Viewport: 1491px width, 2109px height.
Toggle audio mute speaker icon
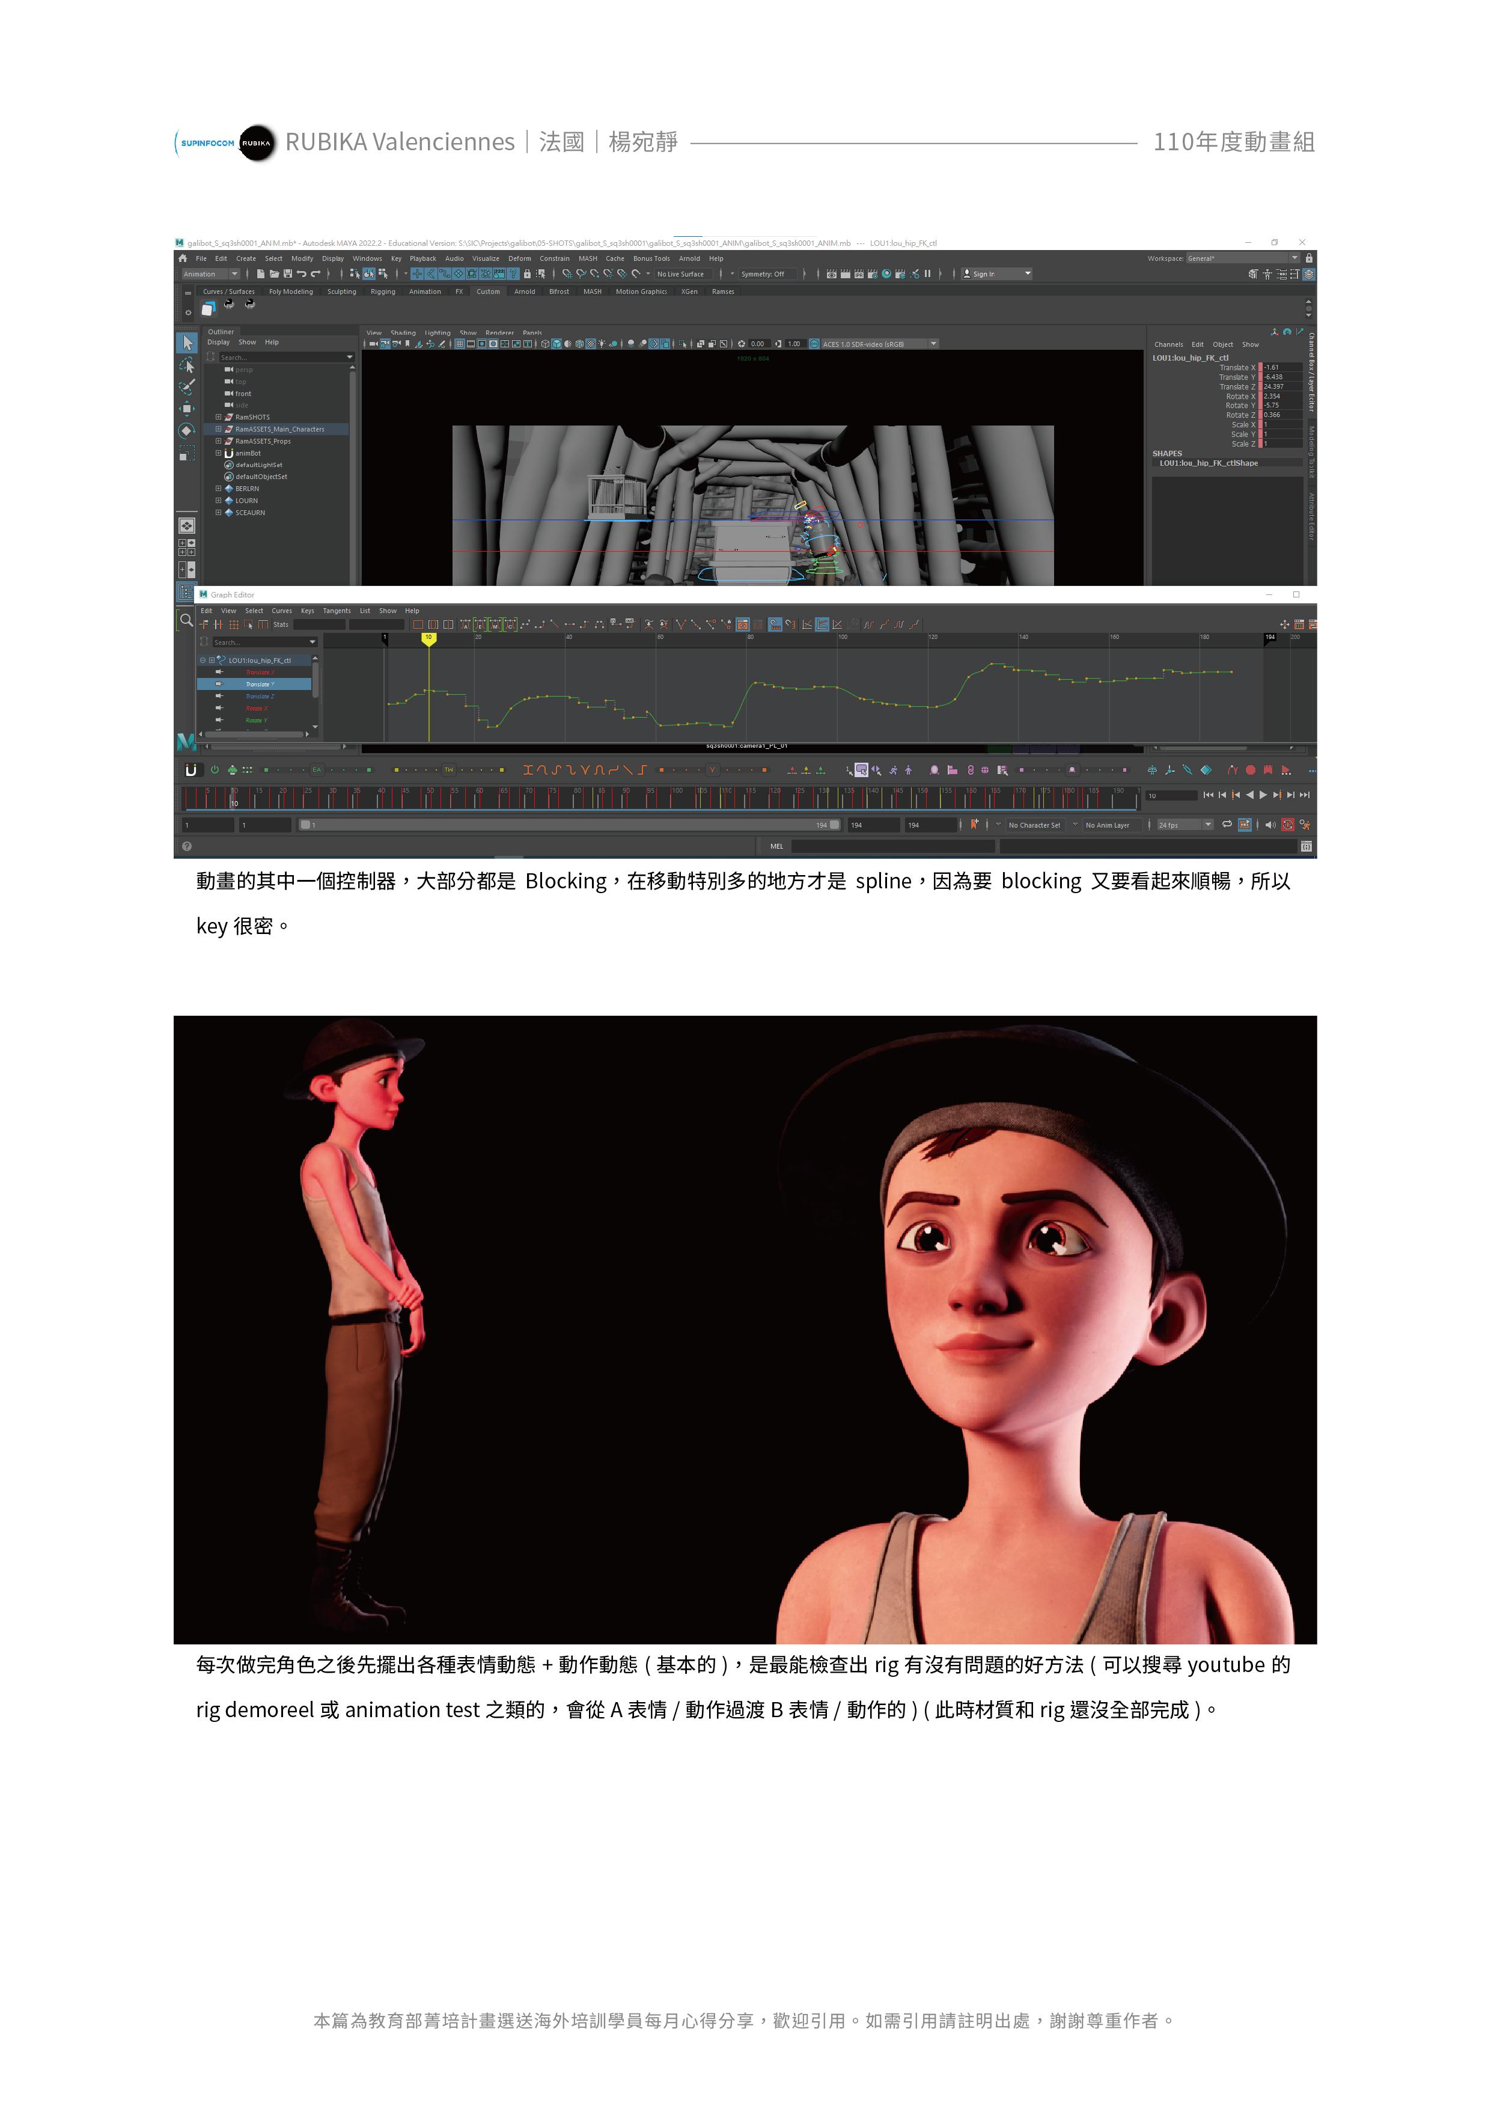pos(1270,824)
